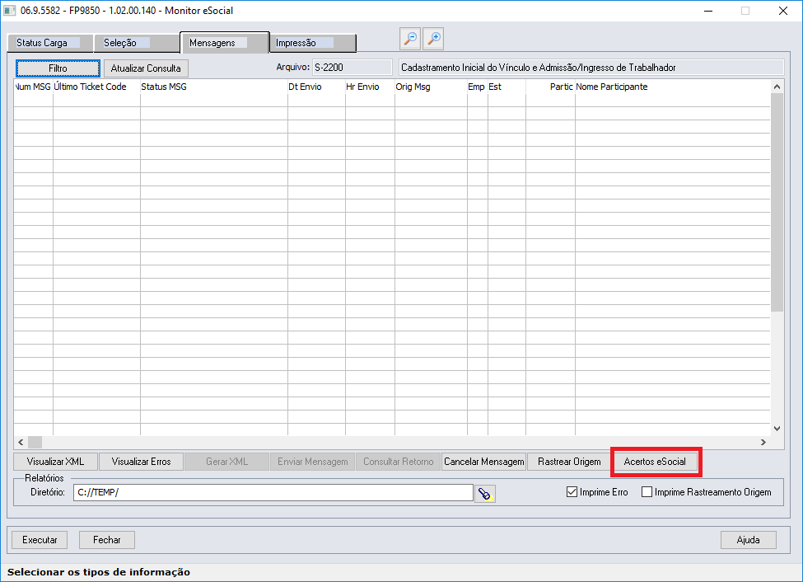The height and width of the screenshot is (582, 803).
Task: Go to the Impressão tab
Action: [313, 43]
